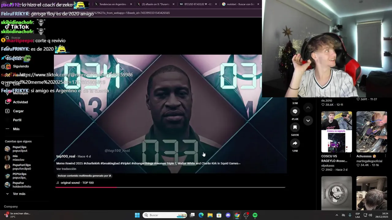The height and width of the screenshot is (220, 392).
Task: Open the LA cap vault logo video thumbnail
Action: 336,193
